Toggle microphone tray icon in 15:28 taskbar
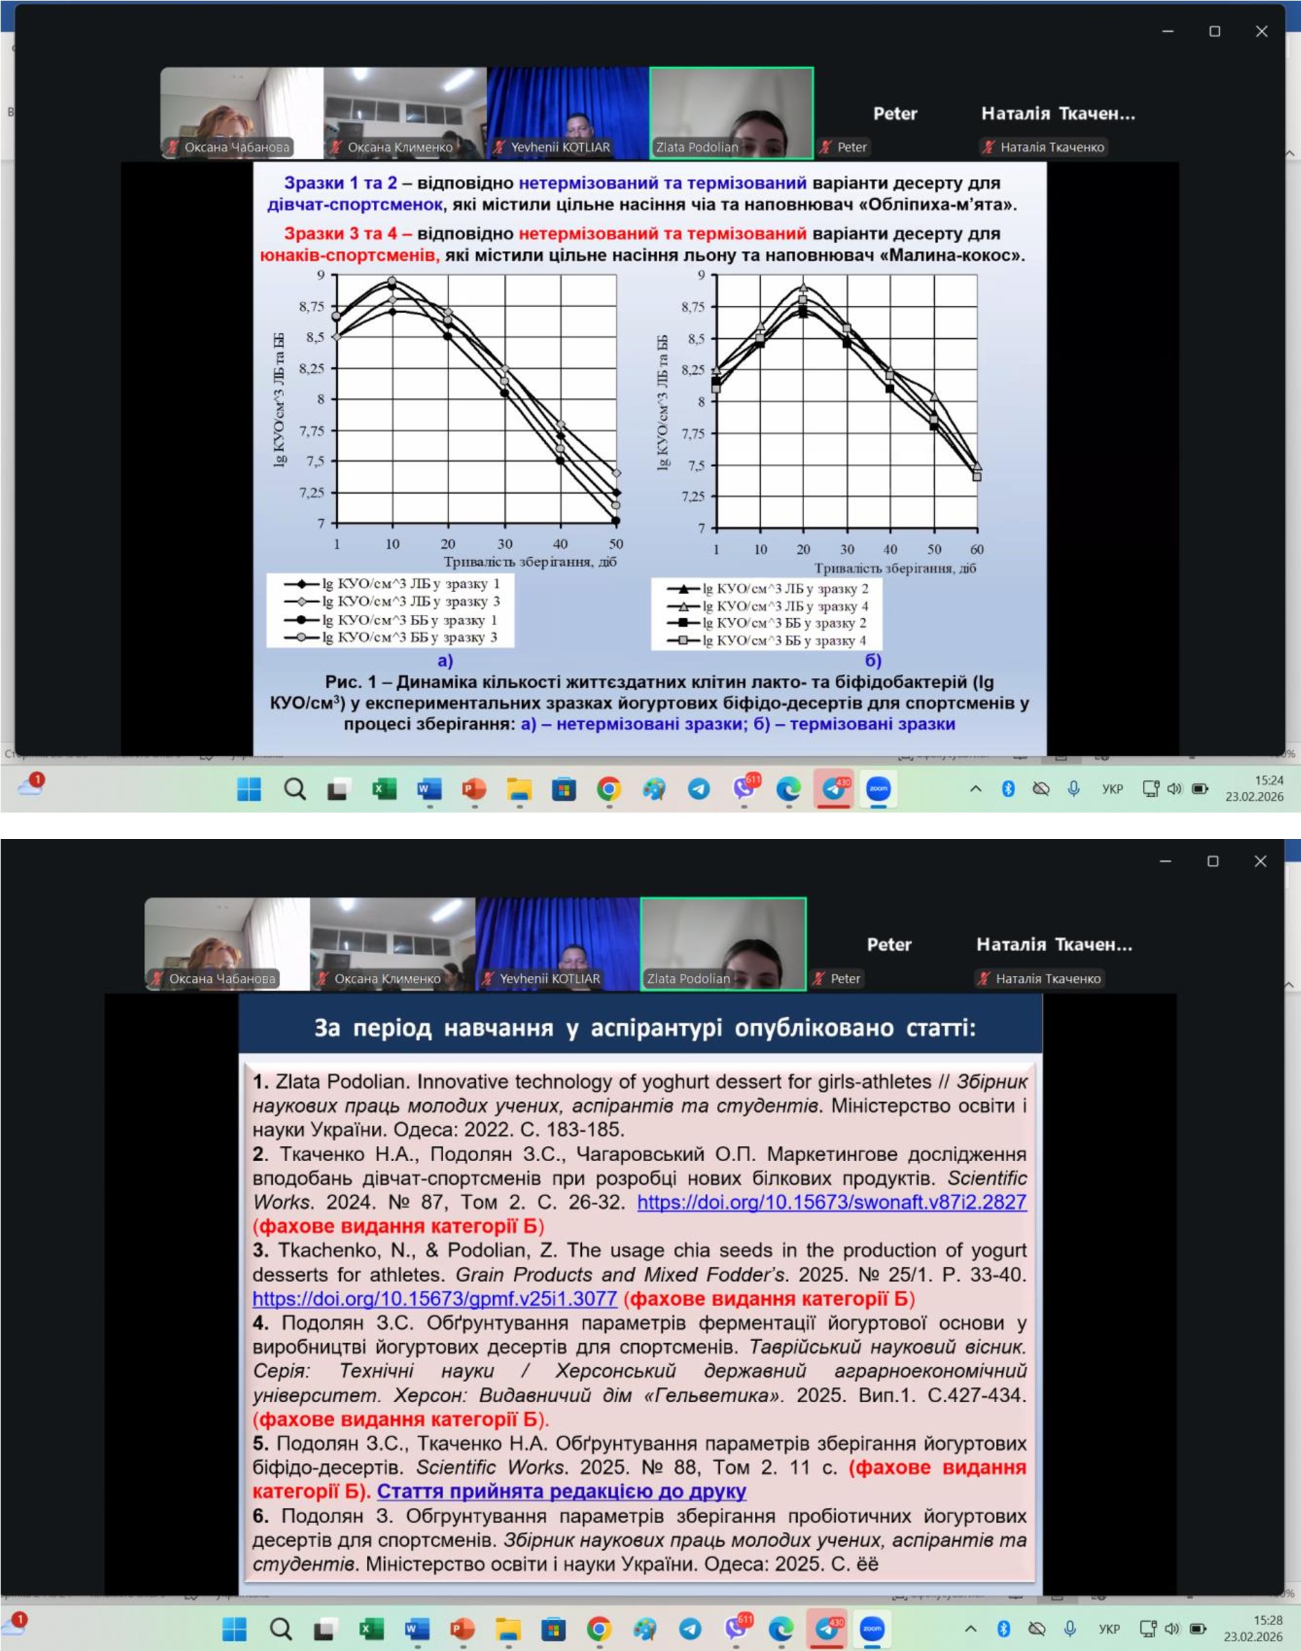Screen dimensions: 1301x1651 coord(1070,1629)
